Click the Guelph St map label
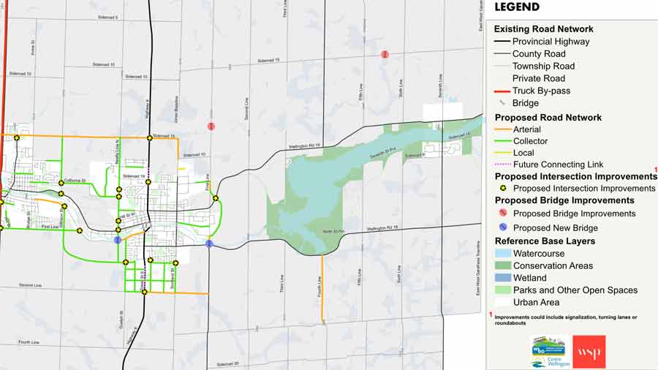This screenshot has width=658, height=370. tap(121, 320)
